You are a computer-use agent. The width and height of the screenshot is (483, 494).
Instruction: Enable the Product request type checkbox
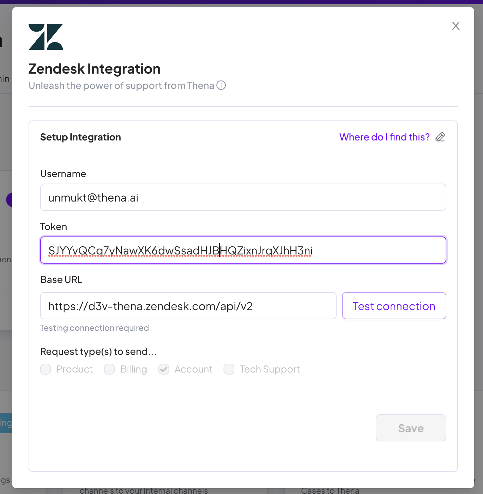tap(46, 369)
